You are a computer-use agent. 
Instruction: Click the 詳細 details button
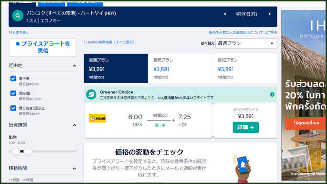pyautogui.click(x=246, y=127)
